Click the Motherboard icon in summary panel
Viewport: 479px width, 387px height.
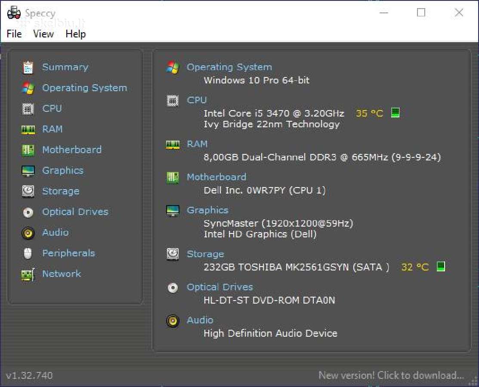click(173, 178)
